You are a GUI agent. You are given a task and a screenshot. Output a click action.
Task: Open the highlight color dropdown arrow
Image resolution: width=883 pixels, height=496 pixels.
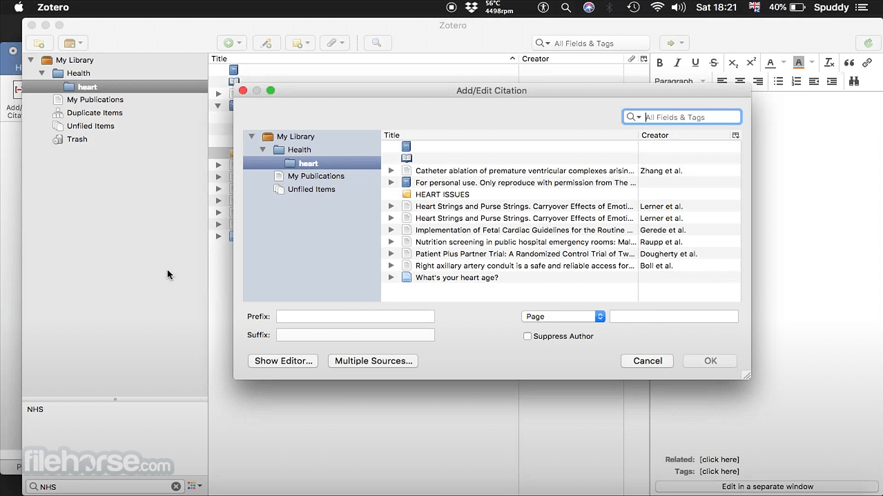pyautogui.click(x=812, y=63)
